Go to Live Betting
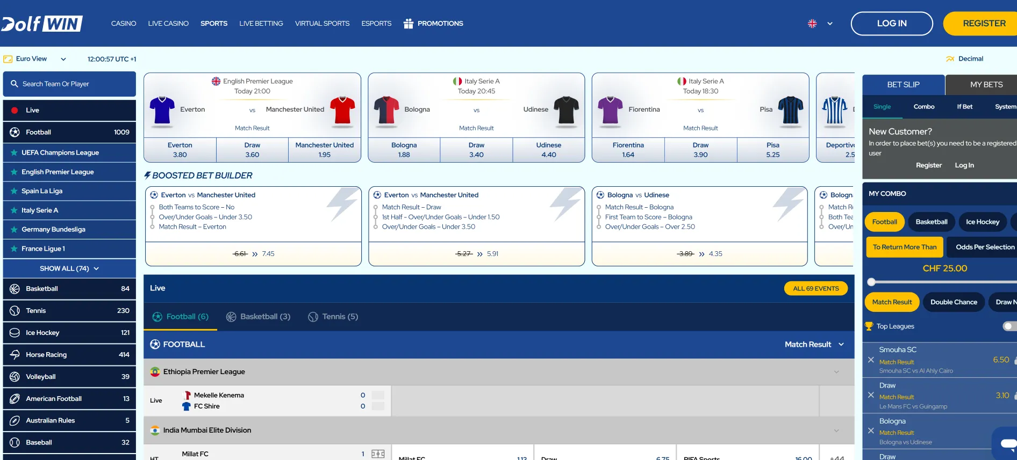 261,24
